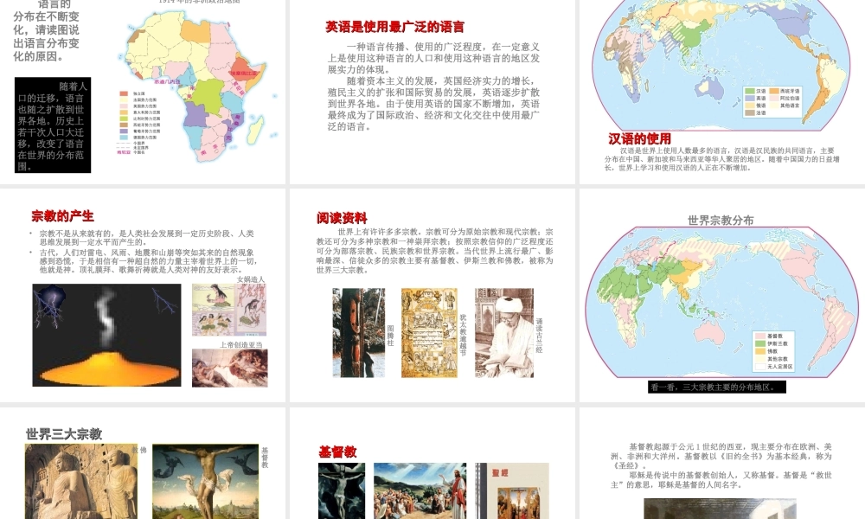
Task: Select the text beginning '语言的分布在不断变化'
Action: click(x=47, y=30)
